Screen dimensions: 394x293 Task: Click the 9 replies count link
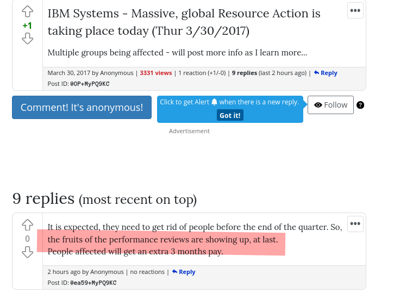click(244, 73)
